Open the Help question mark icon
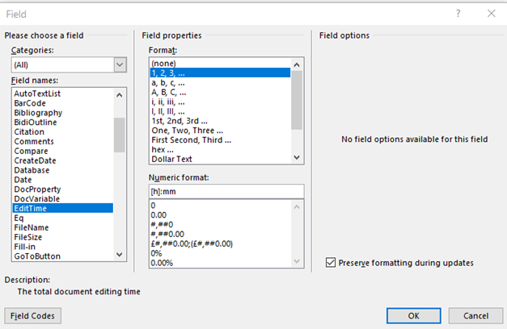The height and width of the screenshot is (329, 507). [x=458, y=14]
